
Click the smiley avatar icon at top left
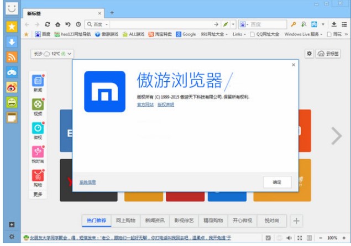click(12, 8)
